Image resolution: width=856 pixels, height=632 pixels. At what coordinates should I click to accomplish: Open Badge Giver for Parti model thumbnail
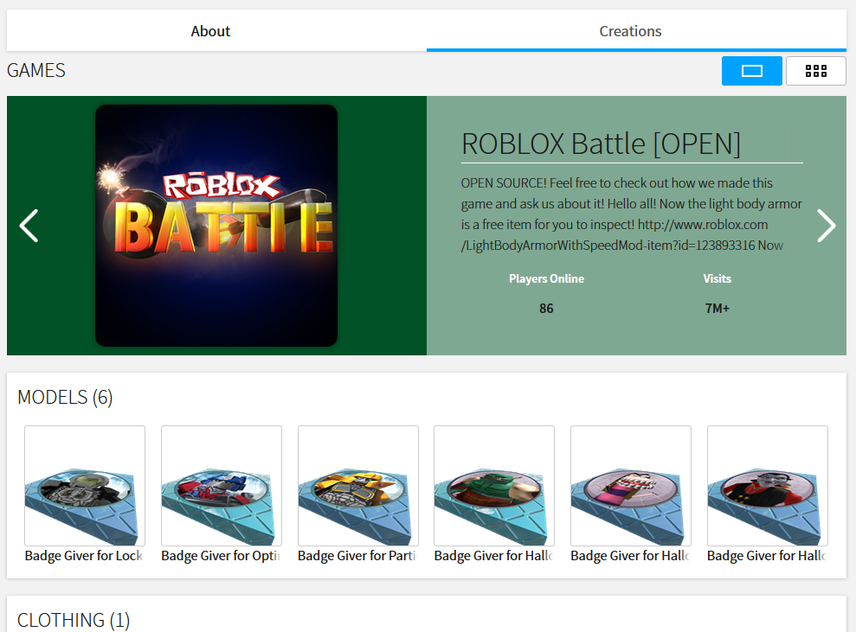coord(358,485)
